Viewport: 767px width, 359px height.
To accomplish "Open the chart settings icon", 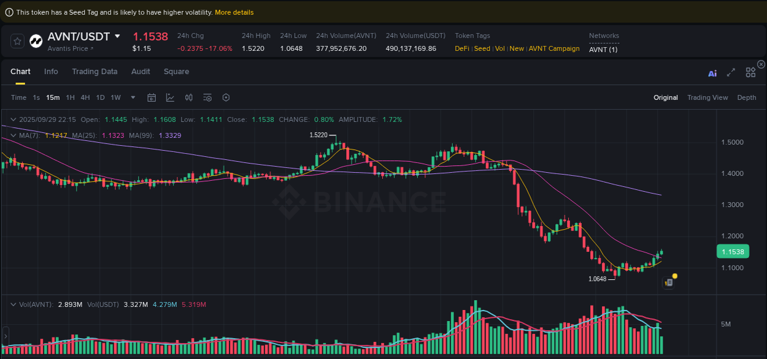I will [225, 97].
